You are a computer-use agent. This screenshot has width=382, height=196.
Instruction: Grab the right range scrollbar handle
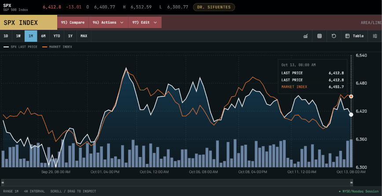coord(351,183)
